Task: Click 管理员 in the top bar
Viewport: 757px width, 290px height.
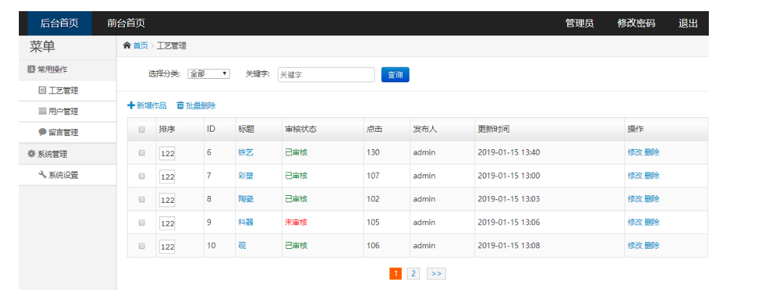Action: pyautogui.click(x=579, y=23)
